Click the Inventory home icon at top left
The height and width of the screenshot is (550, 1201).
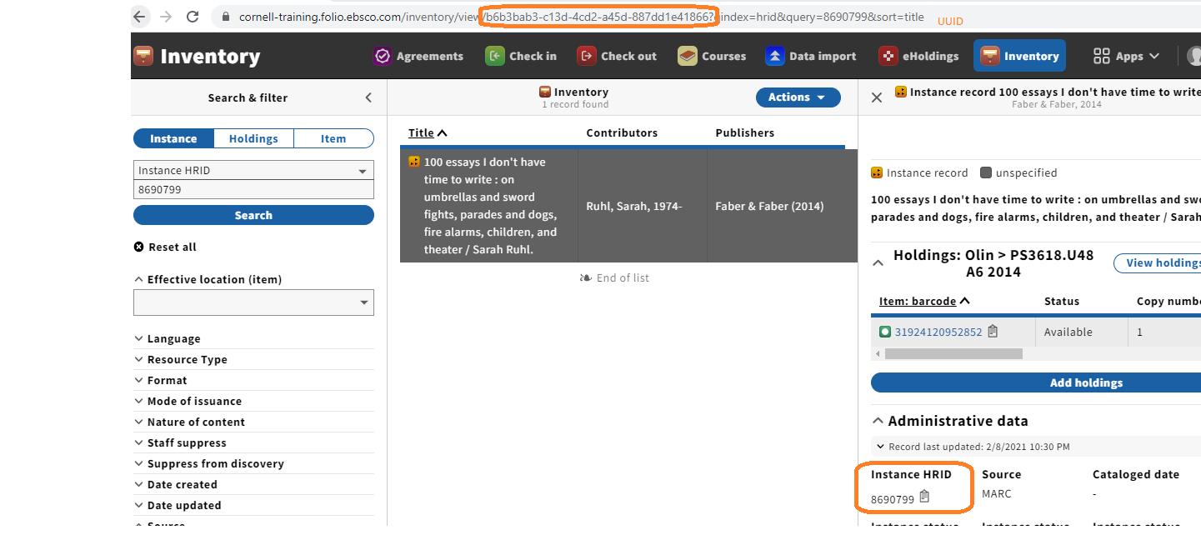pyautogui.click(x=143, y=56)
